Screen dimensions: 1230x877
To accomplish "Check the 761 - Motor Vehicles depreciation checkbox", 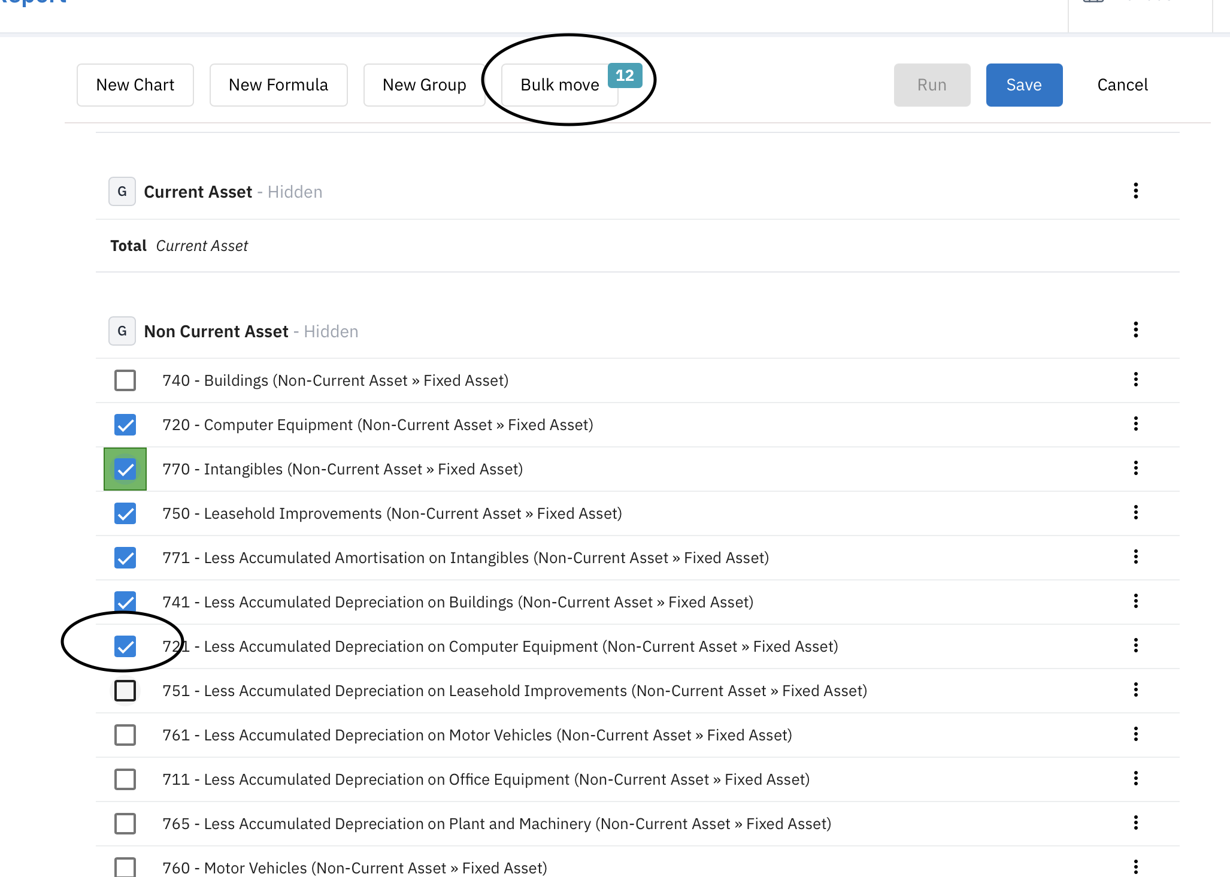I will pos(125,735).
